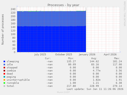Click the runnable minimum value 1.00

(x=73, y=83)
